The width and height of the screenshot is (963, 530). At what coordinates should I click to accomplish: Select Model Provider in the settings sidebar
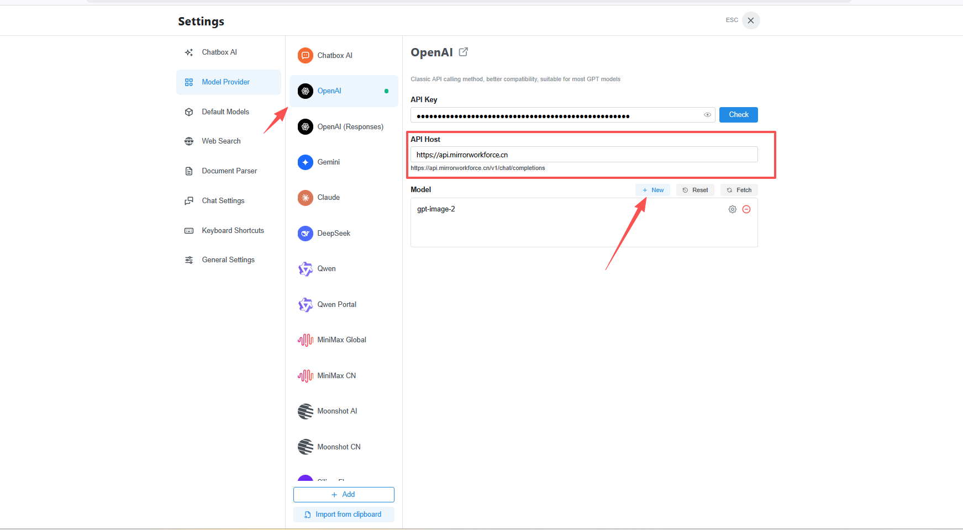(228, 82)
